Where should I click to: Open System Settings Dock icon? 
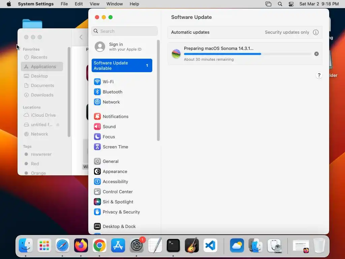pos(136,246)
